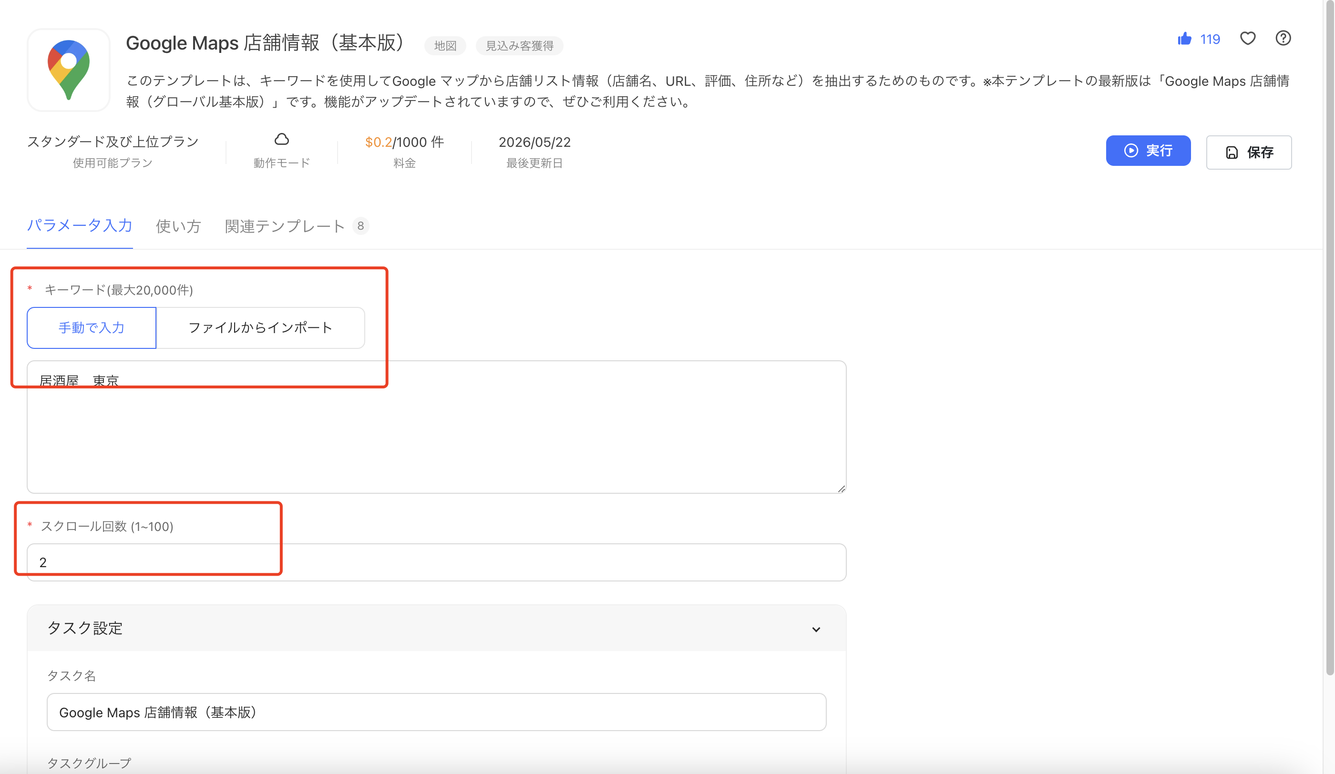The image size is (1335, 774).
Task: Like the template with thumbs-up icon
Action: click(1184, 39)
